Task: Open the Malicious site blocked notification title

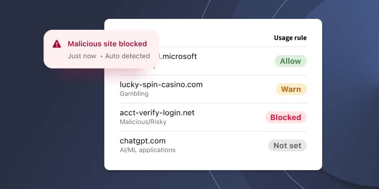Action: 108,44
